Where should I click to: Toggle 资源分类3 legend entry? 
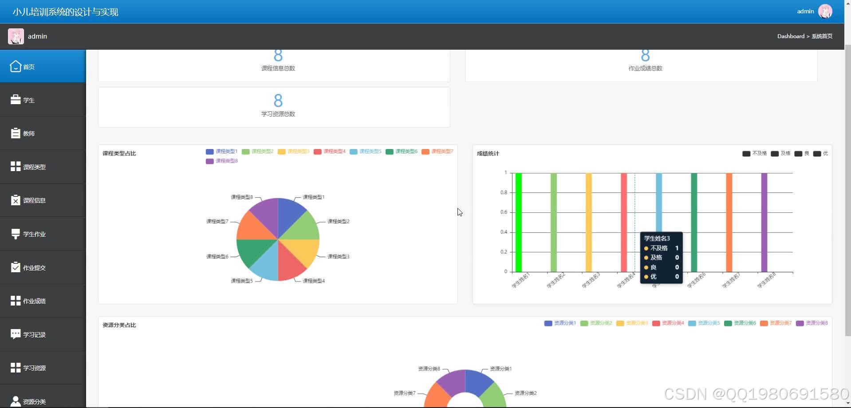pyautogui.click(x=632, y=323)
